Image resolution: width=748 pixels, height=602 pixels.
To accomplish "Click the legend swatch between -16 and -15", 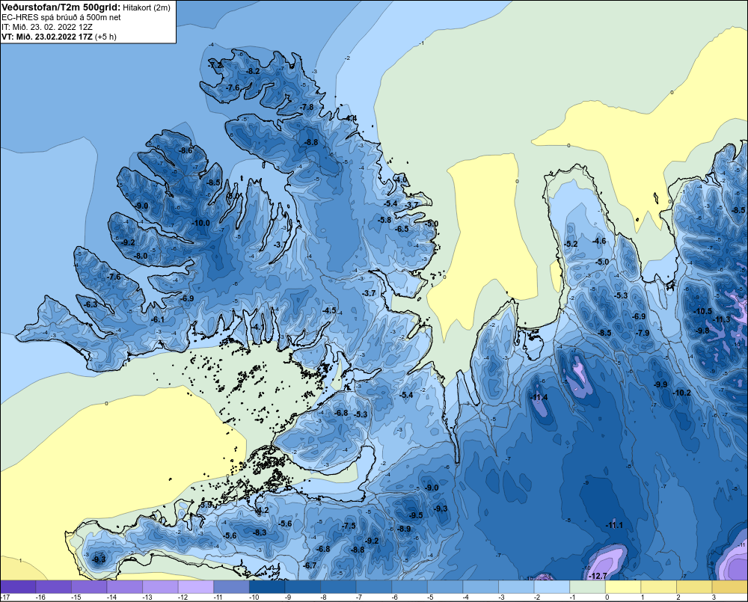I will (53, 587).
